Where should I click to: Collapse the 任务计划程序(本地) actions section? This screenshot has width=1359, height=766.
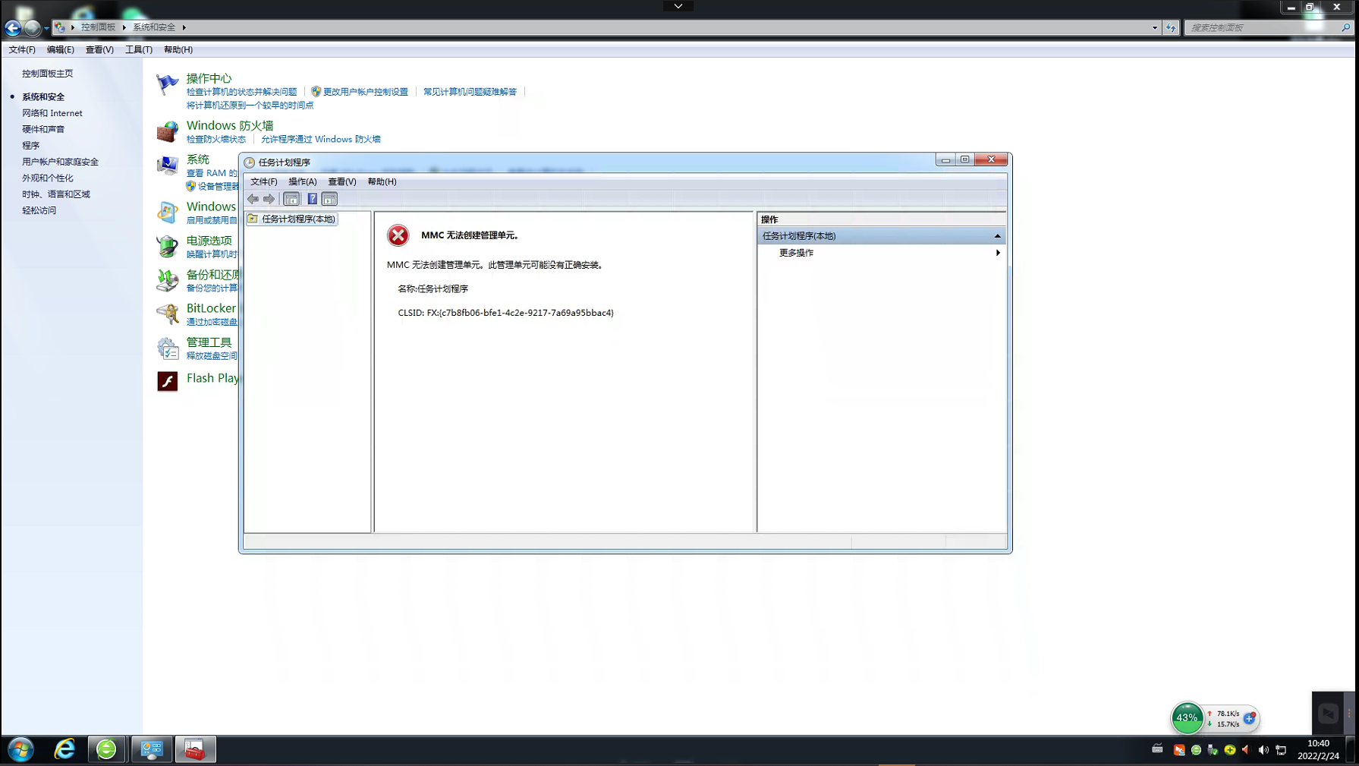tap(997, 236)
